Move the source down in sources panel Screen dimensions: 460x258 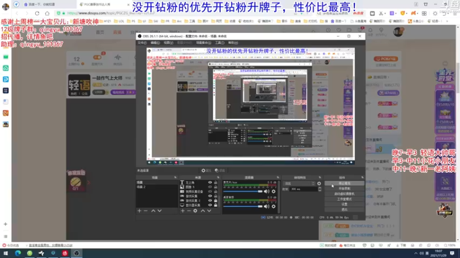click(x=209, y=210)
